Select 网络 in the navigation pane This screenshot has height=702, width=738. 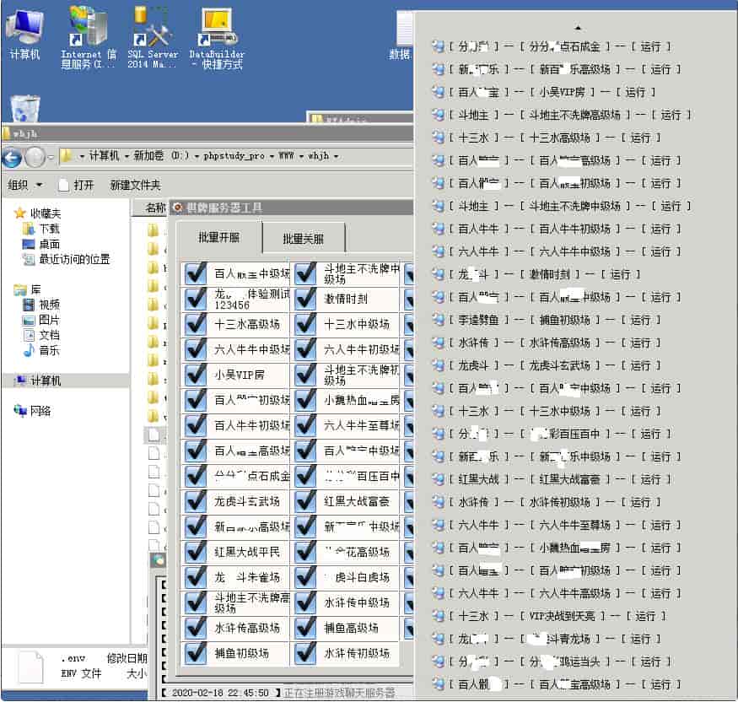point(40,411)
